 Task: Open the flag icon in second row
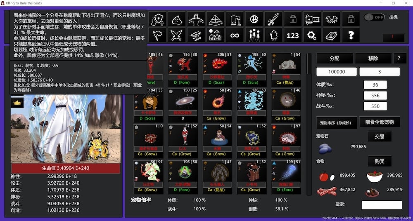click(x=157, y=35)
